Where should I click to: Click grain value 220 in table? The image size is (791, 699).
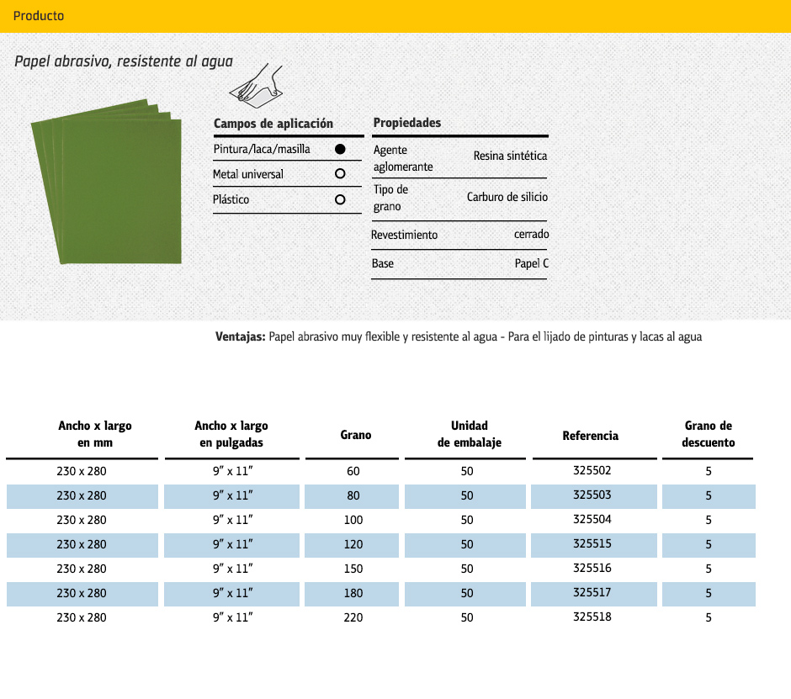353,617
